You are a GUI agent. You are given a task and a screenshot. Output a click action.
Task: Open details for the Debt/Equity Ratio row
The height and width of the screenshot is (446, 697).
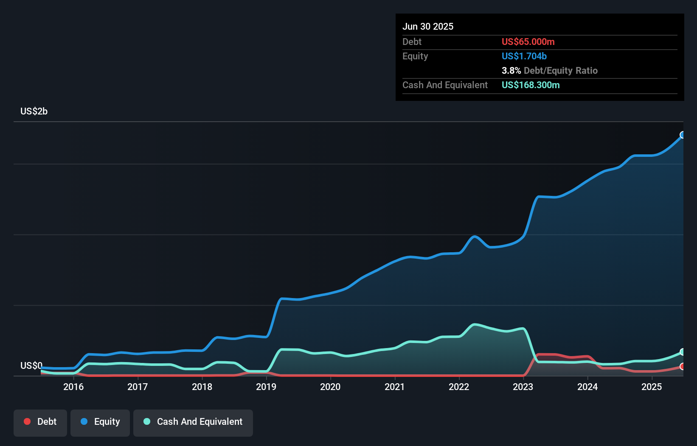point(550,71)
